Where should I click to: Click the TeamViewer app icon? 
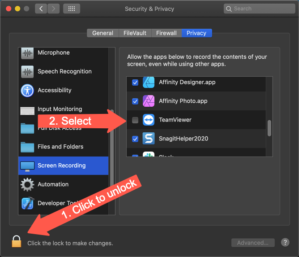(149, 120)
